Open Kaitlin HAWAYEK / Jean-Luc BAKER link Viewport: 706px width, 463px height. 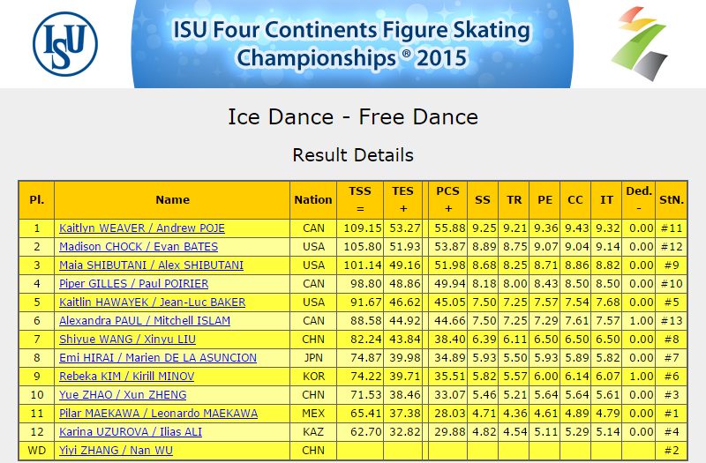(152, 302)
